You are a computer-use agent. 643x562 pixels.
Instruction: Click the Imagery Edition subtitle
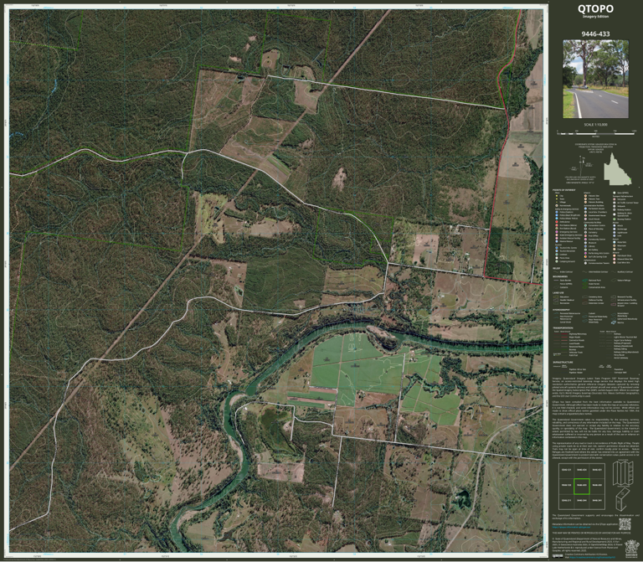[595, 17]
